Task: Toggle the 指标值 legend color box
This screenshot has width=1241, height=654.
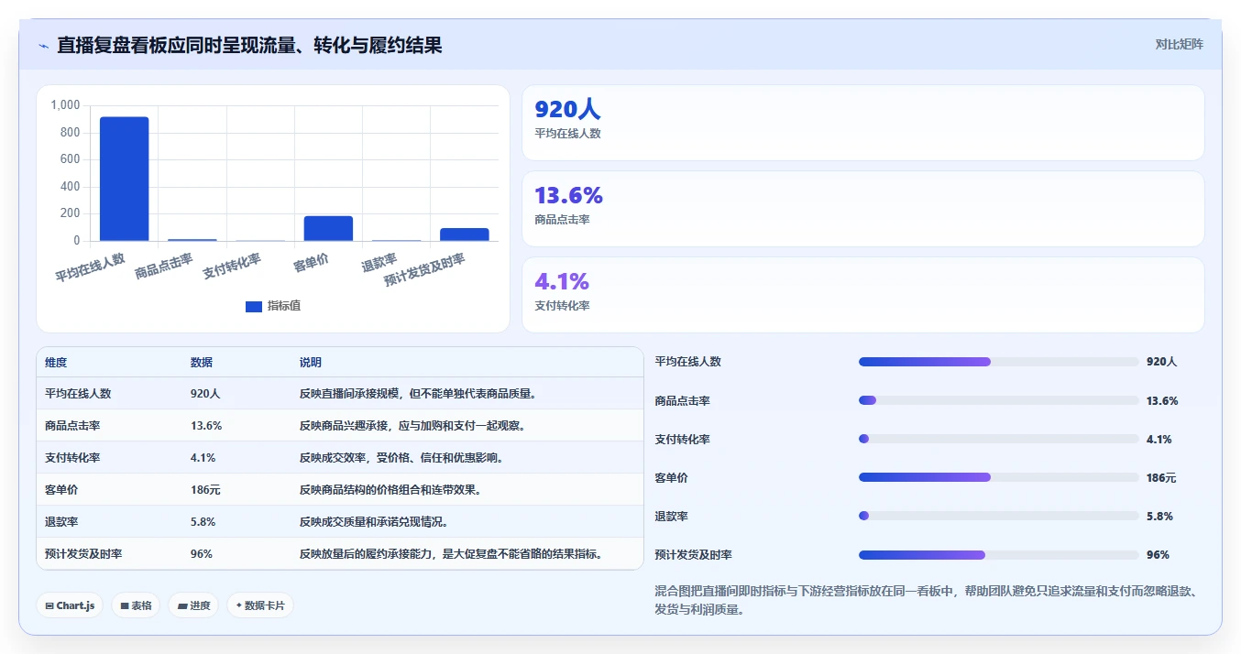Action: 254,306
